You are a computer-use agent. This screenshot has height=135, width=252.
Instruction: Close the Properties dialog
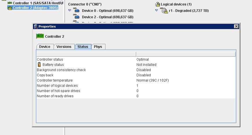point(236,26)
